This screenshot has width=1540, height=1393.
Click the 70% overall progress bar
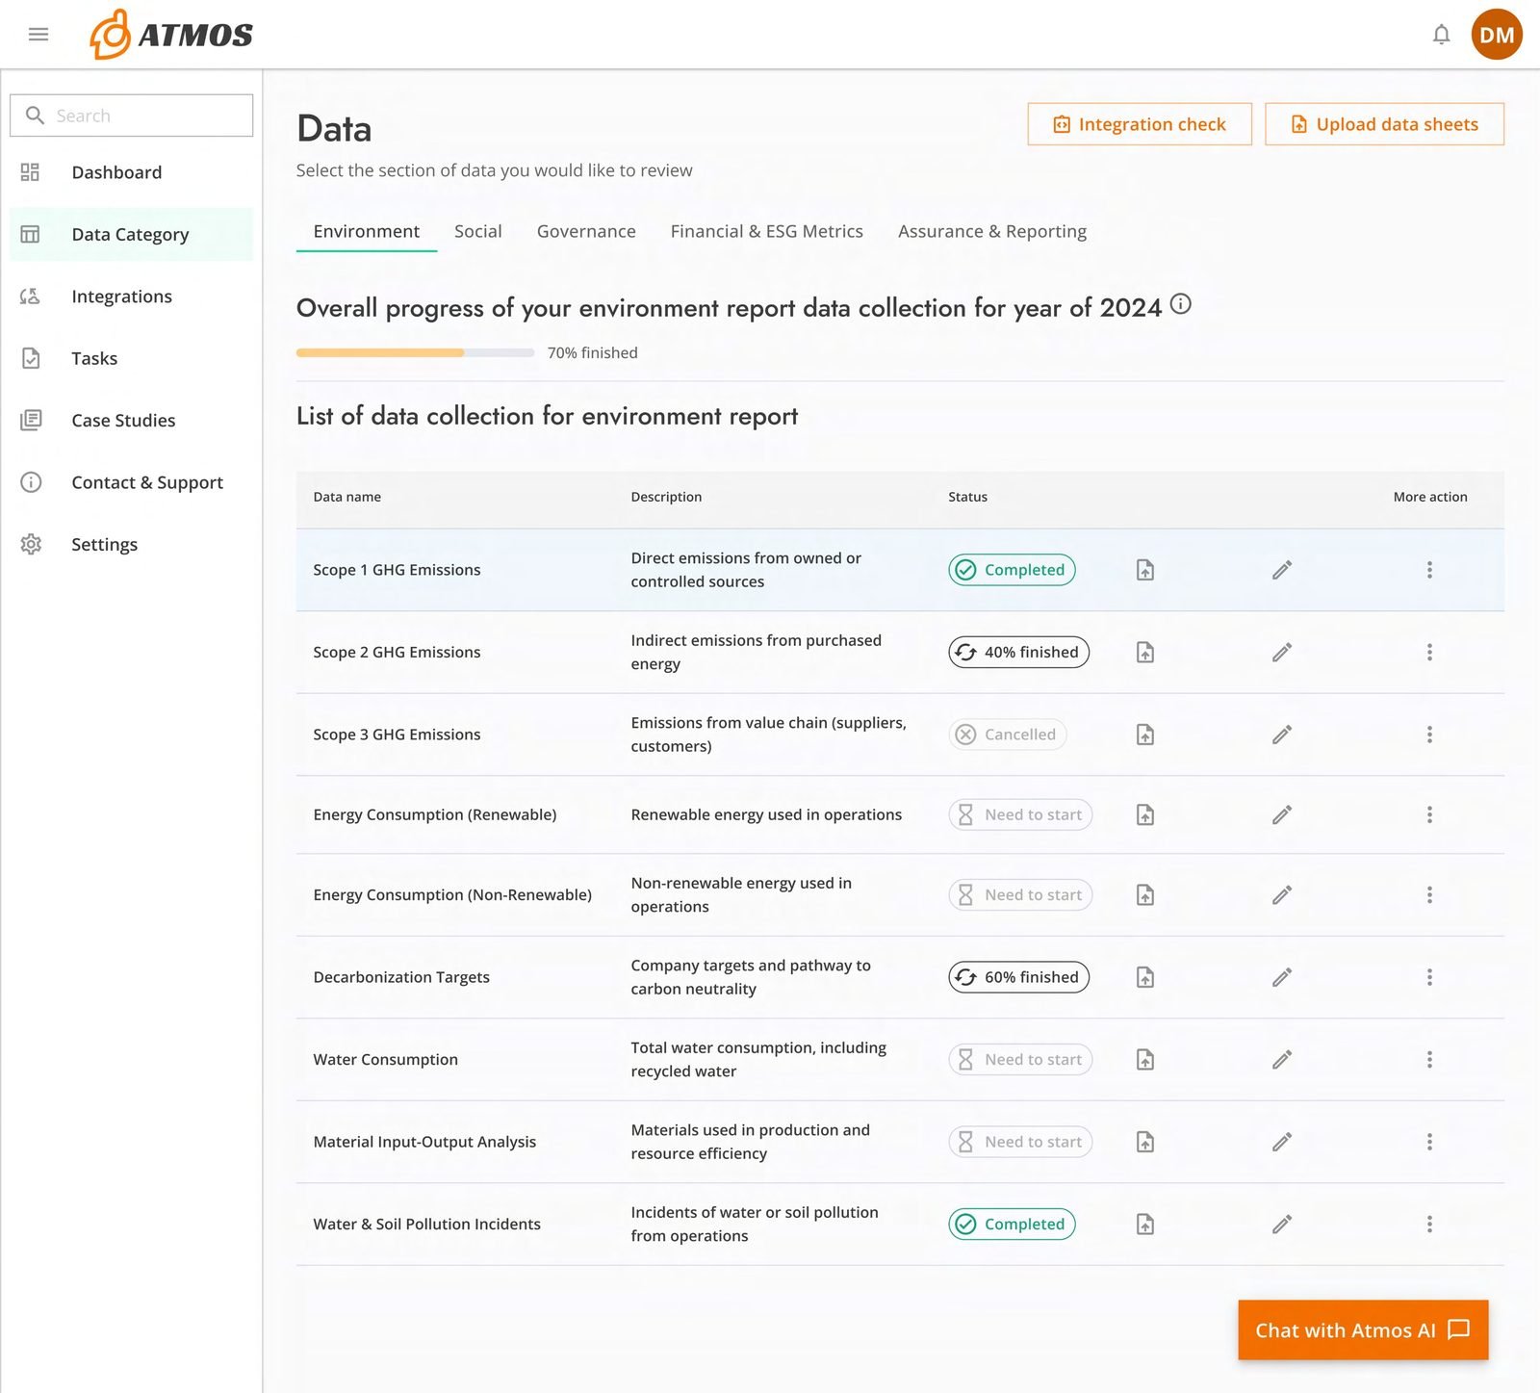coord(415,353)
